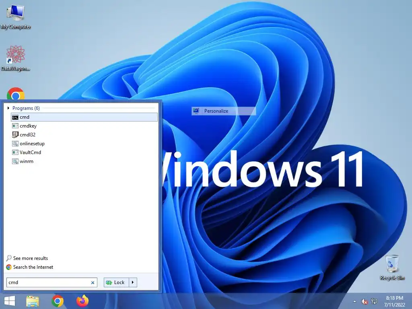Click the Windows Start button
This screenshot has width=412, height=309.
click(x=10, y=301)
